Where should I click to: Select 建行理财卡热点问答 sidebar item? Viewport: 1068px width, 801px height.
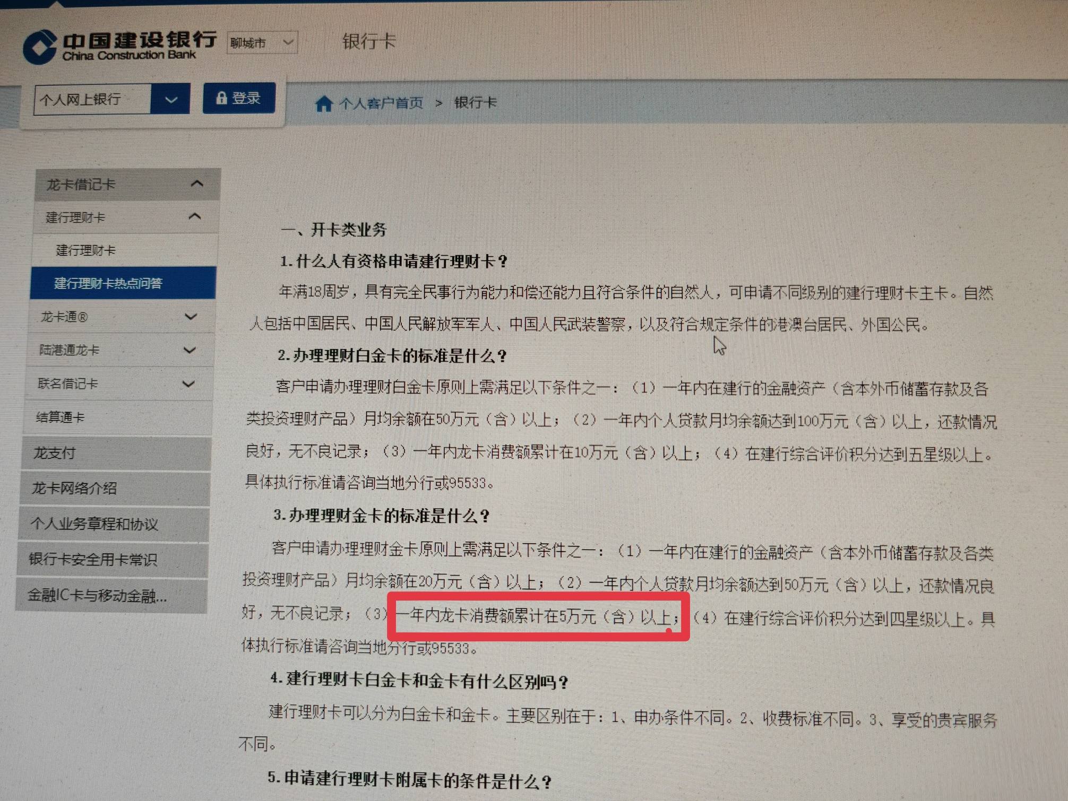123,283
